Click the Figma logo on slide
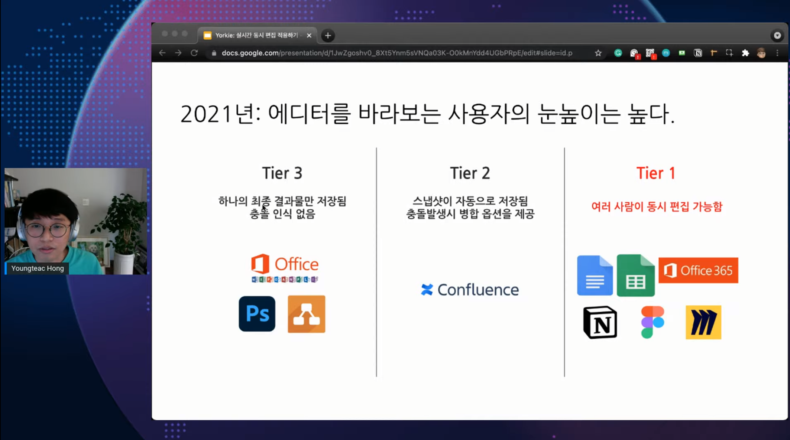Screen dimensions: 790x440 tap(653, 322)
